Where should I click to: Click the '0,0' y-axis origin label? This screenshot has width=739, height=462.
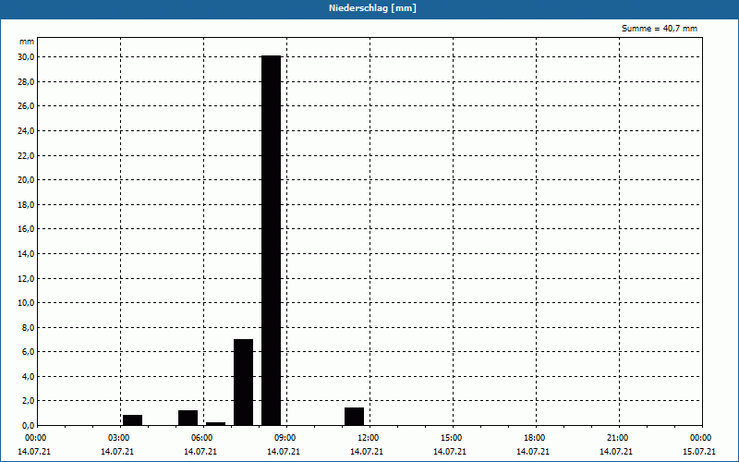point(28,425)
